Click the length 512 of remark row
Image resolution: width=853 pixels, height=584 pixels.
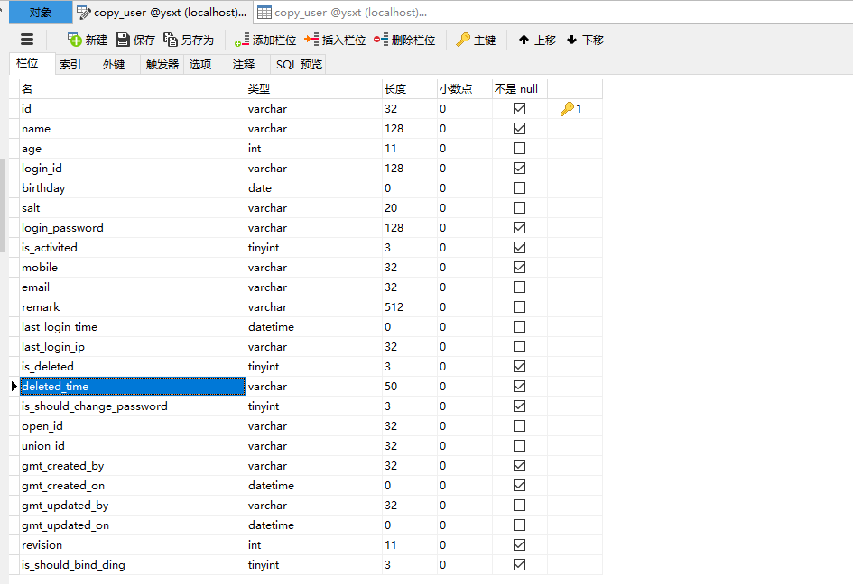410,307
